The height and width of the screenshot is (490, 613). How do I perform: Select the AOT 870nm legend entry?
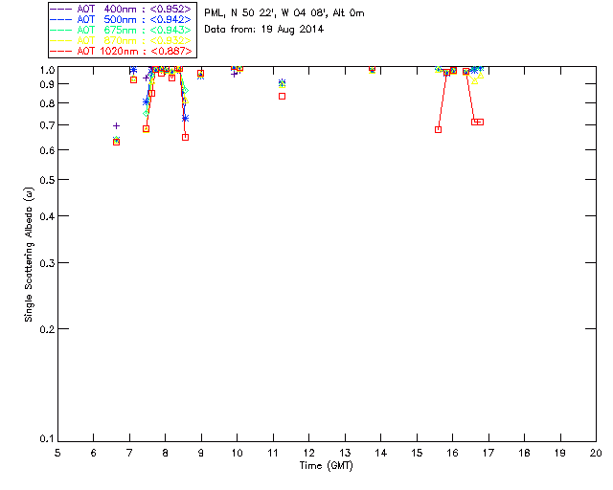(x=122, y=40)
